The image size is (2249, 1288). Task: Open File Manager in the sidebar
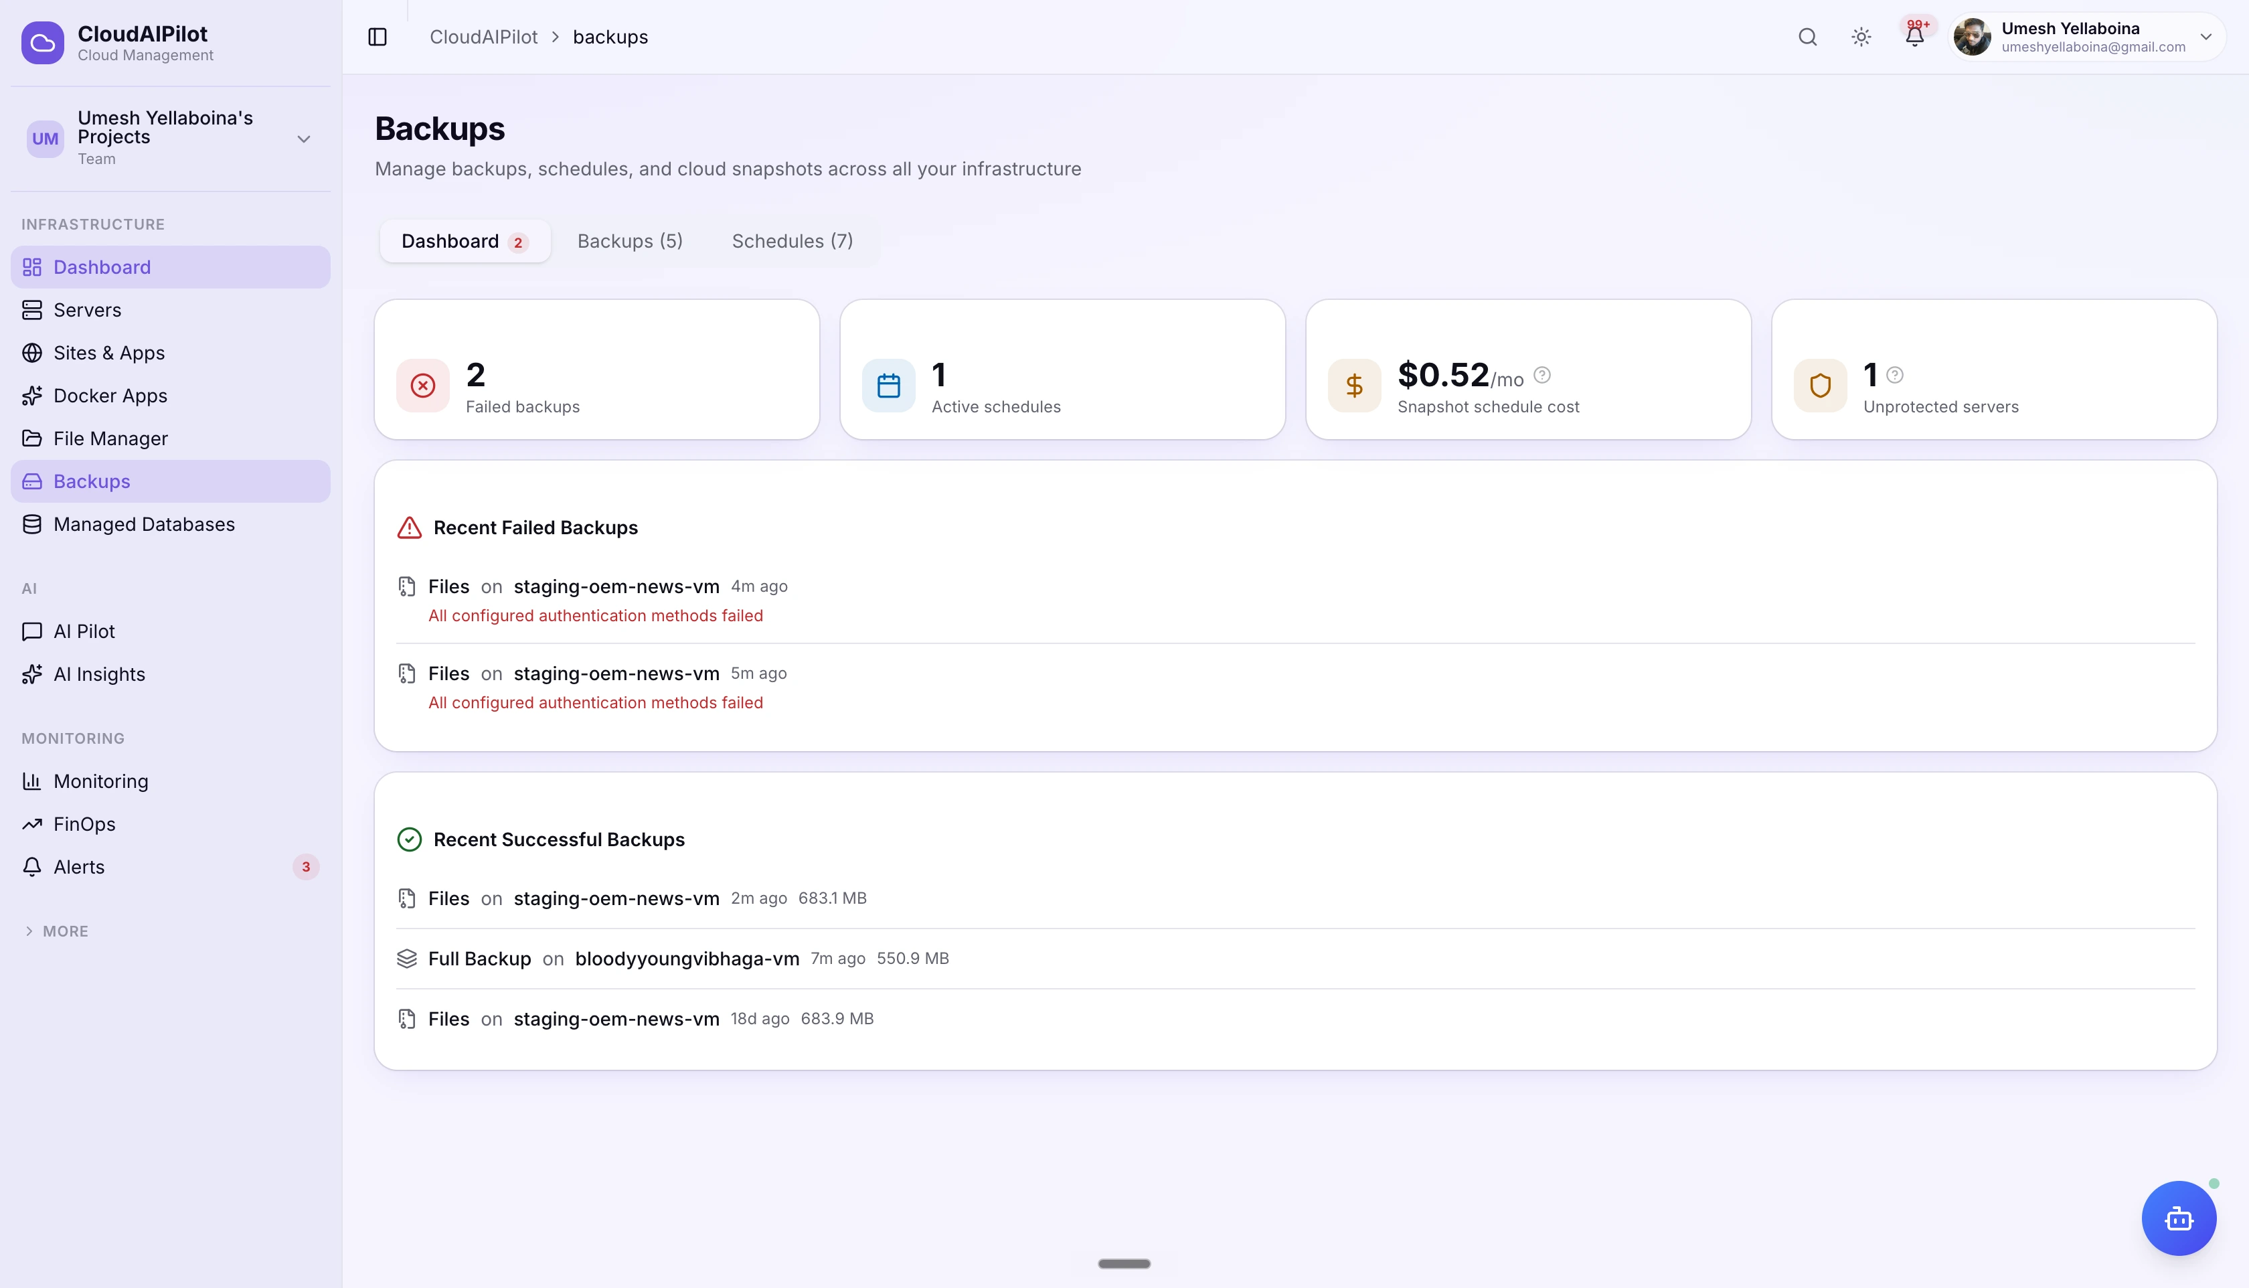click(170, 438)
